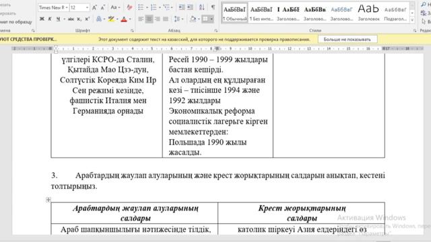Viewport: 431px width, 242px height.
Task: Sort text with the A-Z sort icon
Action: click(x=202, y=7)
